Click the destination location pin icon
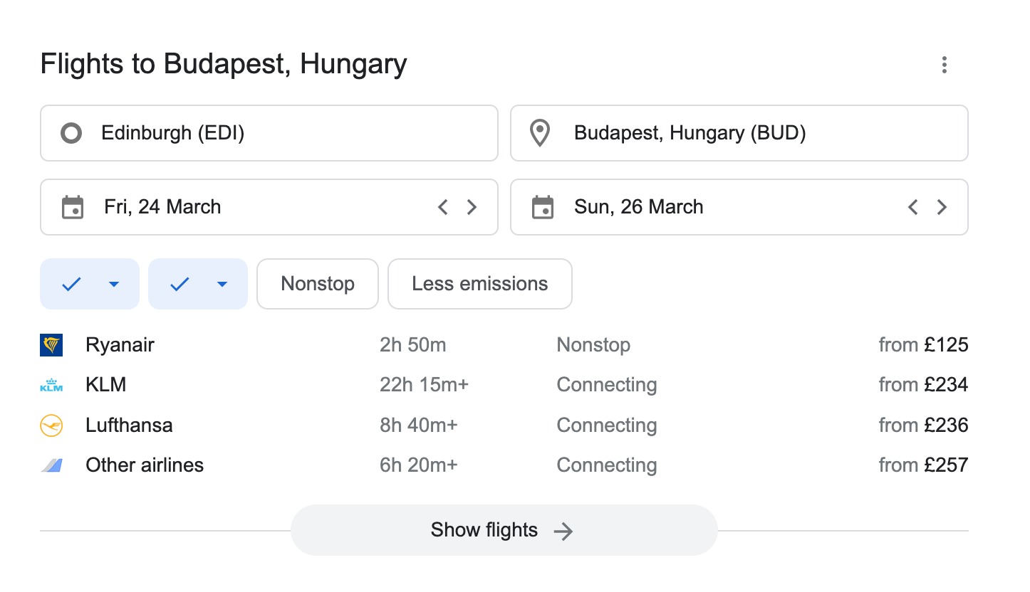The height and width of the screenshot is (592, 1030). [539, 133]
